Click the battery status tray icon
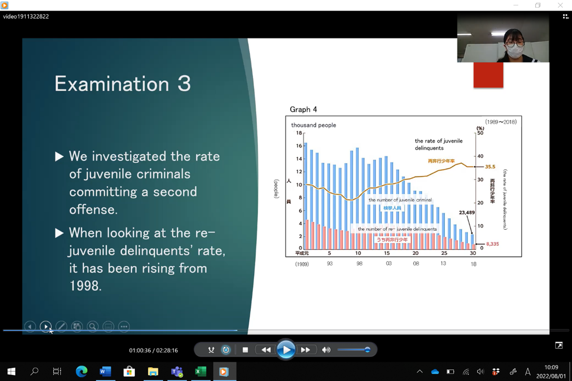The height and width of the screenshot is (381, 572). tap(450, 371)
